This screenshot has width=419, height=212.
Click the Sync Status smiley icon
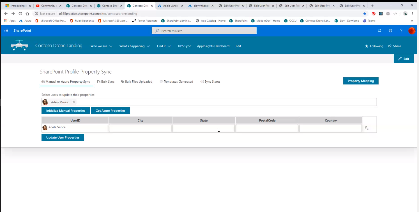pos(202,81)
